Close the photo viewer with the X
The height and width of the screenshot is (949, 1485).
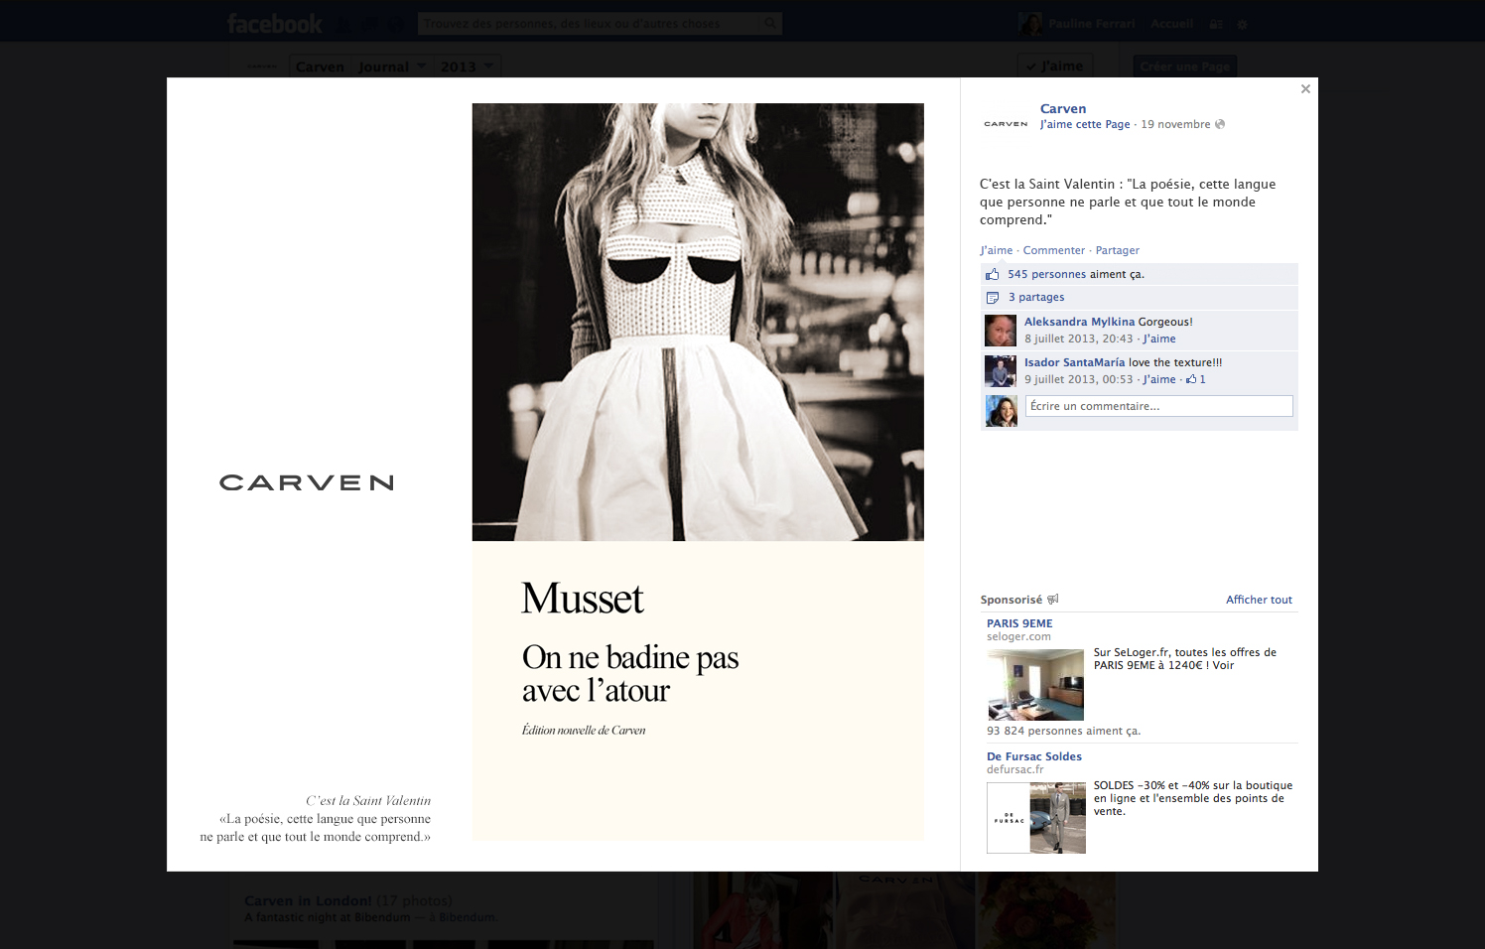[x=1305, y=89]
